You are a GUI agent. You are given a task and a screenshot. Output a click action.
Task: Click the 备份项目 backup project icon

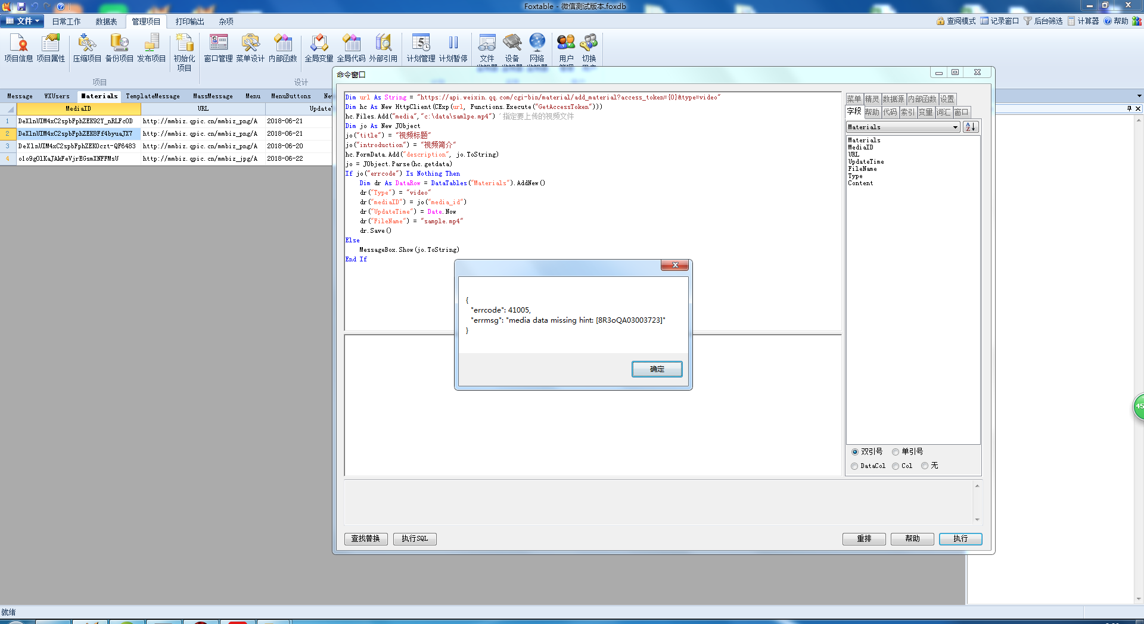tap(119, 48)
